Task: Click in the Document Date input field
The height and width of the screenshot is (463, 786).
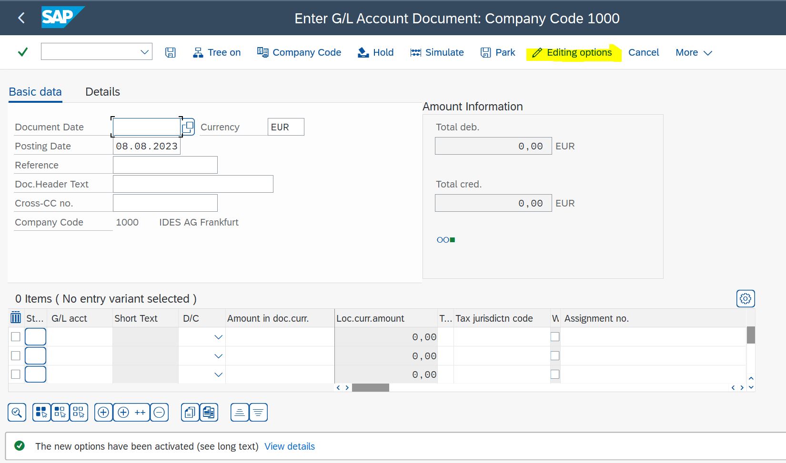Action: click(146, 127)
